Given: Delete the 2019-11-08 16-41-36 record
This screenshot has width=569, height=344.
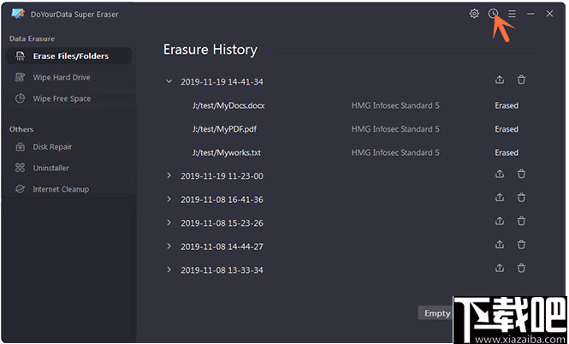Looking at the screenshot, I should (x=521, y=198).
